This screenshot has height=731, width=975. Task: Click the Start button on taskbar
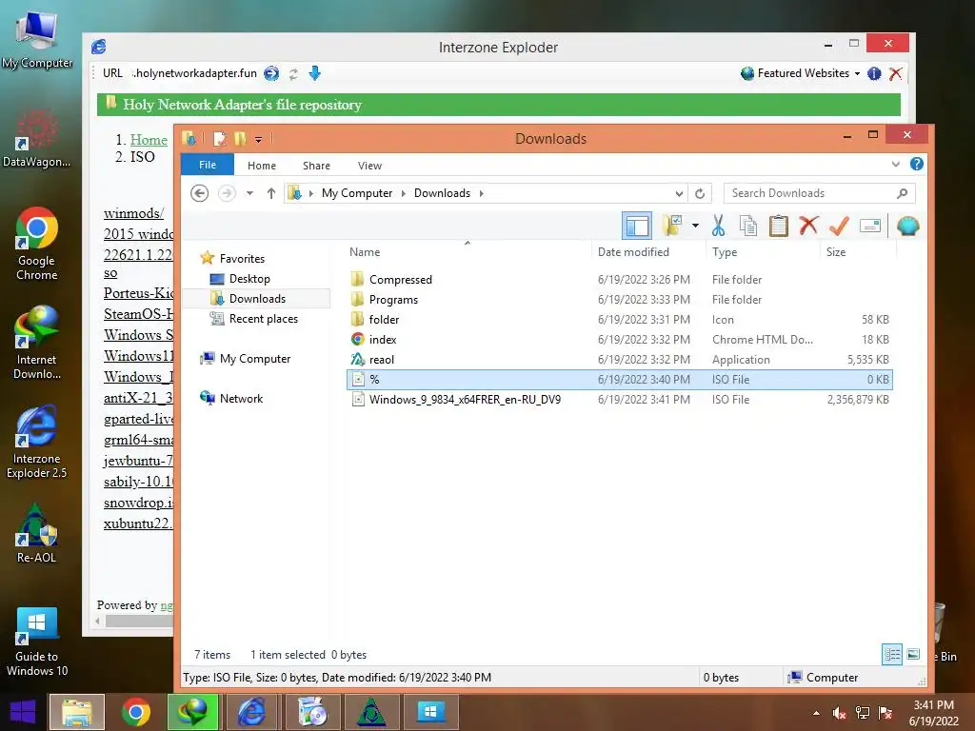23,712
